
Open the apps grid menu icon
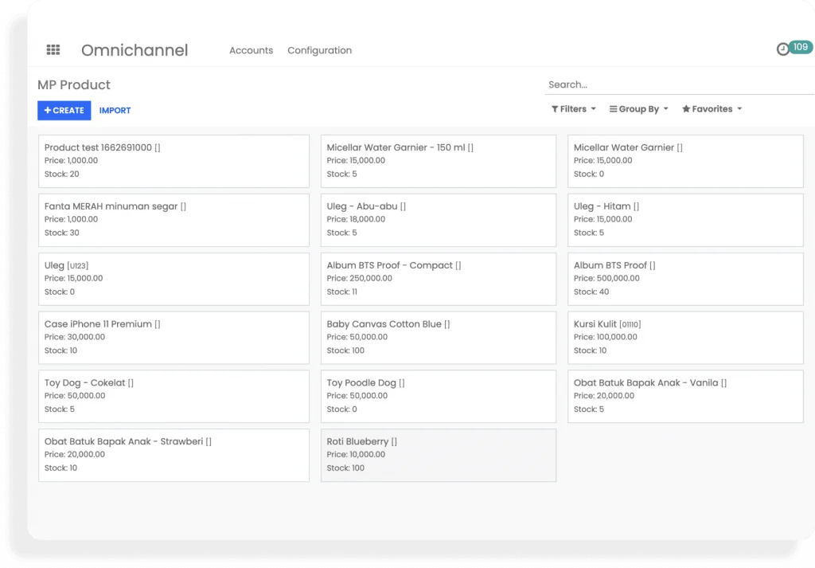[53, 50]
